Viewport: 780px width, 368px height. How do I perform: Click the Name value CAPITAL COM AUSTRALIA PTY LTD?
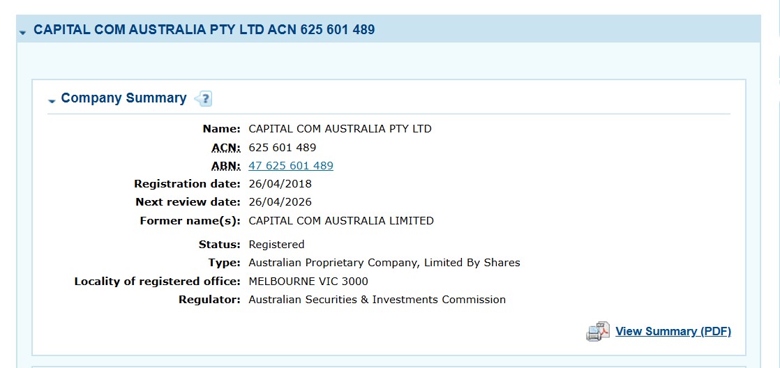tap(340, 129)
